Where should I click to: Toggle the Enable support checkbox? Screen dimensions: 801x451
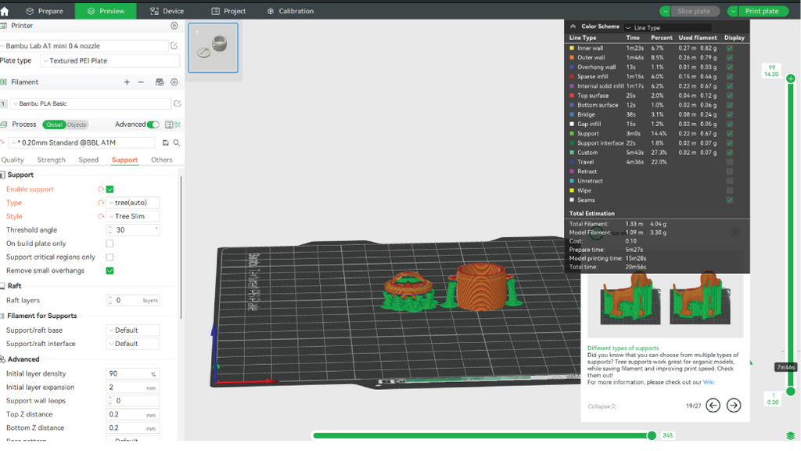tap(110, 189)
